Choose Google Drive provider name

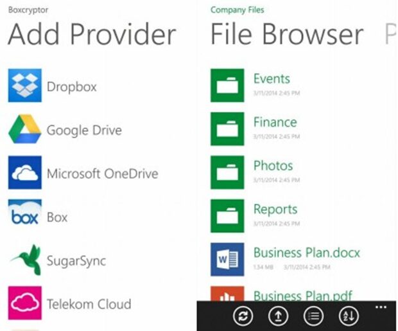pos(84,130)
